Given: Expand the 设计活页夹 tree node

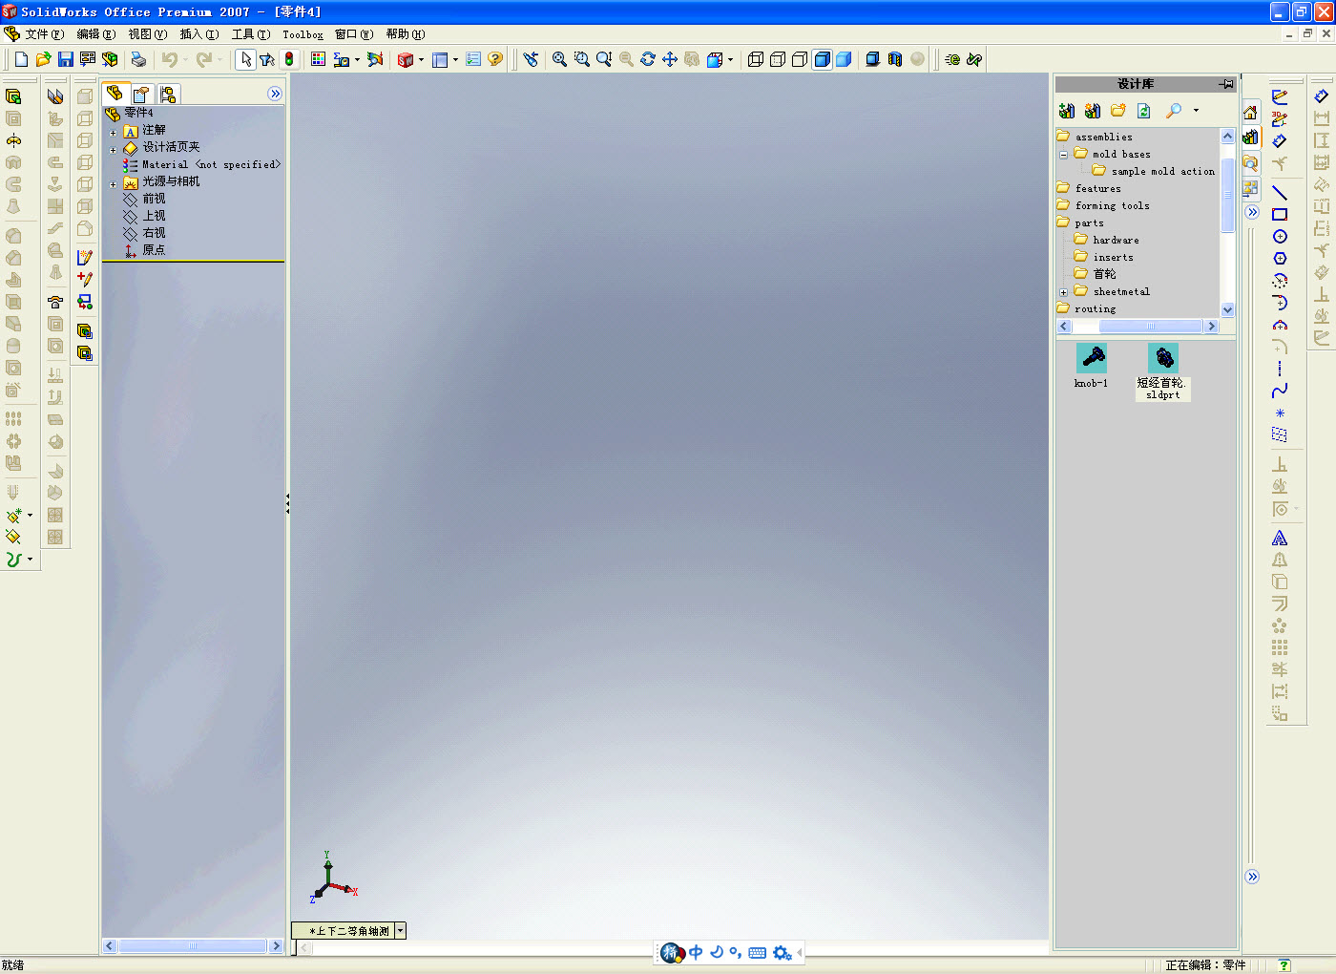Looking at the screenshot, I should (113, 150).
